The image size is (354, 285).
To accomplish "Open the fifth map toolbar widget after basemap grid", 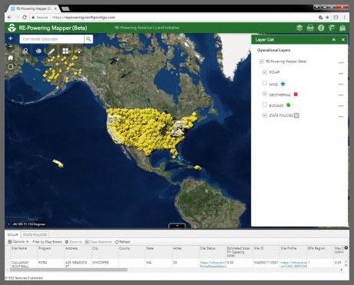I will 79,51.
